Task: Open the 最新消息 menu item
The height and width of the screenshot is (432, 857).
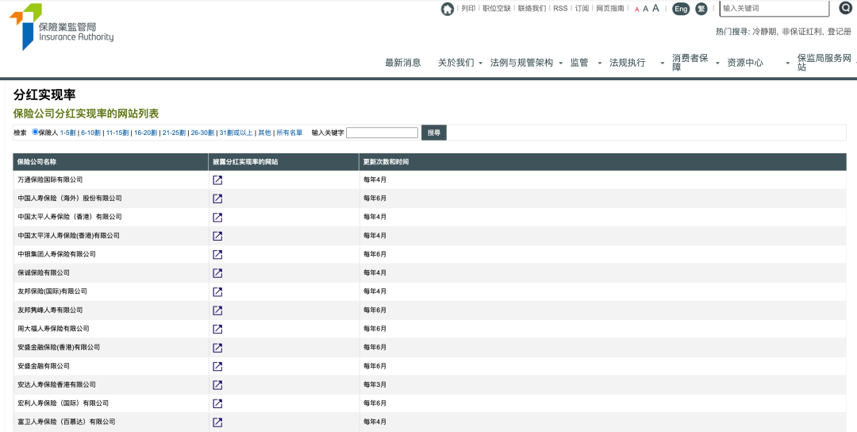Action: pos(402,63)
